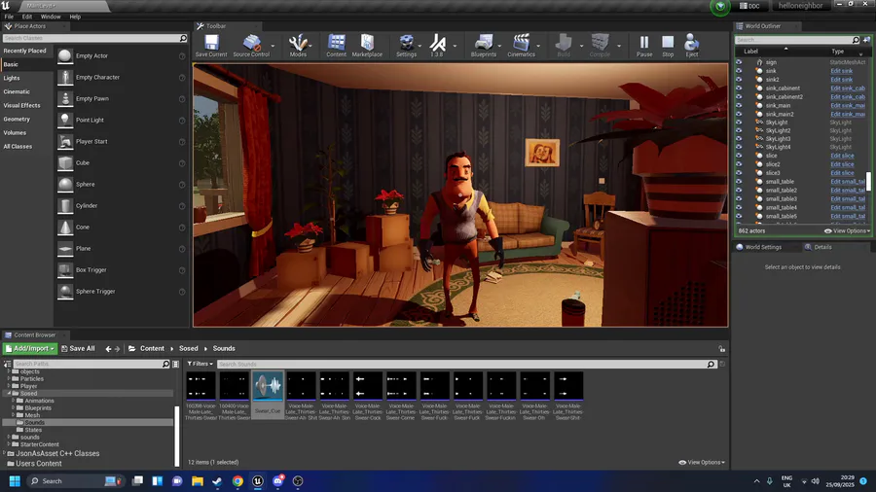This screenshot has width=876, height=492.
Task: Open the Add/Import dropdown
Action: [30, 349]
